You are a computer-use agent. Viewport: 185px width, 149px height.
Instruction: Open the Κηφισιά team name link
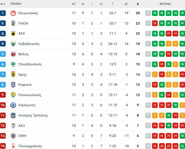pyautogui.click(x=25, y=85)
